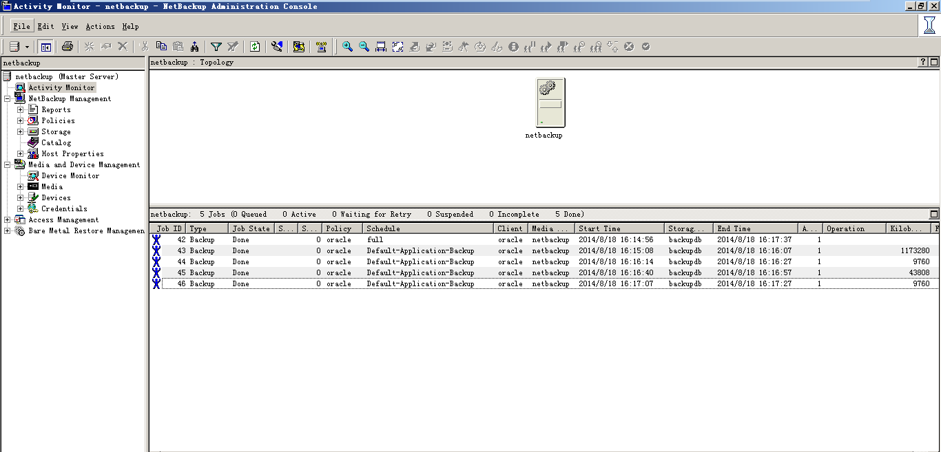The image size is (941, 452).
Task: Expand the Reports tree node
Action: point(21,109)
